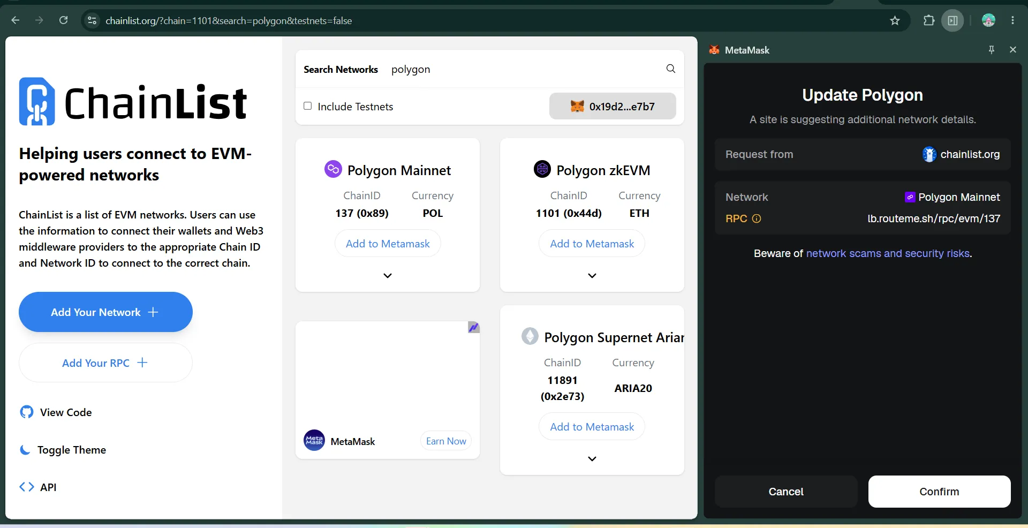
Task: Click Earn Now in MetaMask ad
Action: pyautogui.click(x=446, y=441)
